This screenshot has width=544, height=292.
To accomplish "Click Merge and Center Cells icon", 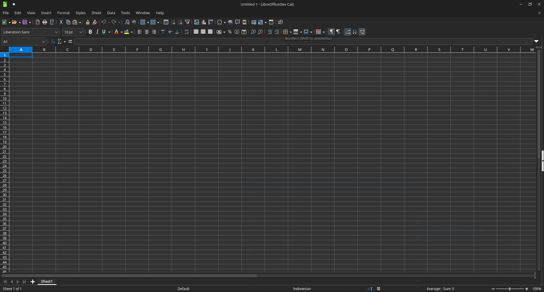I will tap(196, 32).
